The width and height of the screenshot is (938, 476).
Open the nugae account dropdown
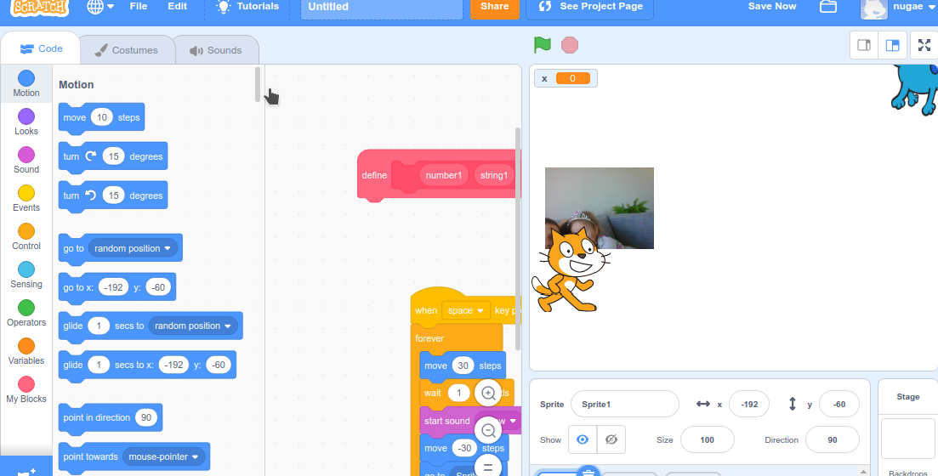tap(897, 7)
